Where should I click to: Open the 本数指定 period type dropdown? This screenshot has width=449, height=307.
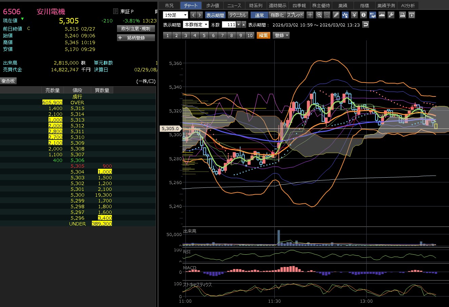[196, 25]
